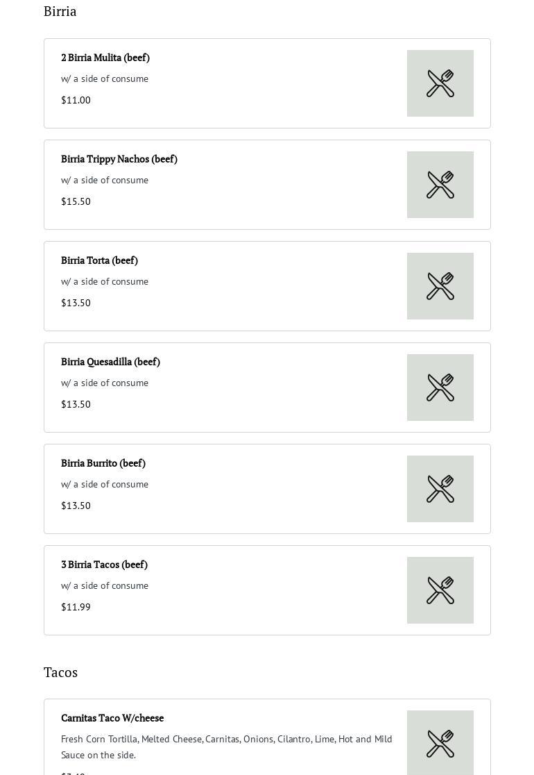The width and height of the screenshot is (534, 775).
Task: Click the Birria section heading
Action: tap(60, 11)
